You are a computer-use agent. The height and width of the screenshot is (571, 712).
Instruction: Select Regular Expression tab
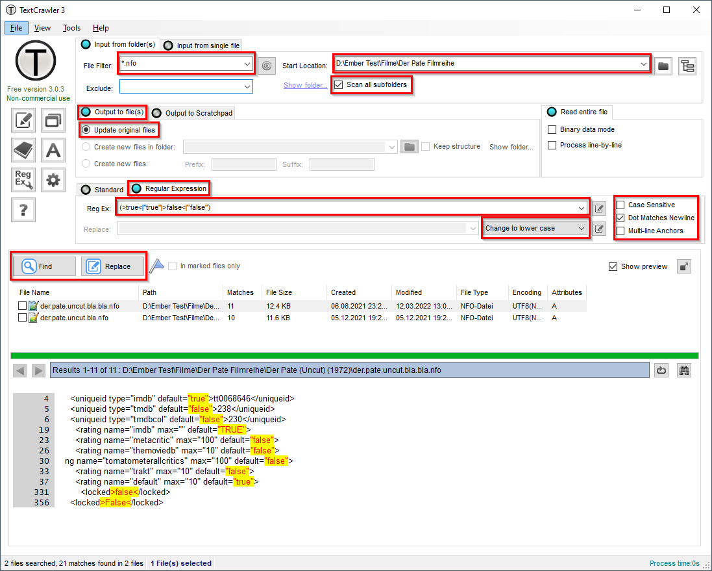(x=169, y=188)
